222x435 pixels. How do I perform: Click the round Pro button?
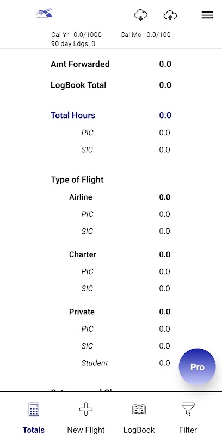pyautogui.click(x=198, y=366)
